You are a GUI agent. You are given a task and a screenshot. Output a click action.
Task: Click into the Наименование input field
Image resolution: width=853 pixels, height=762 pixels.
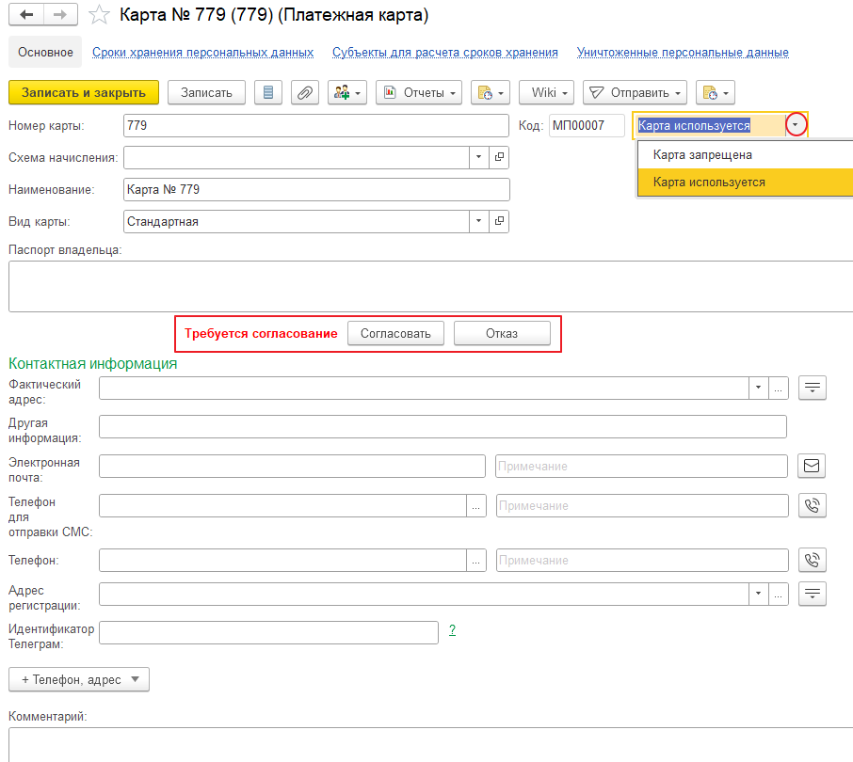(x=316, y=189)
